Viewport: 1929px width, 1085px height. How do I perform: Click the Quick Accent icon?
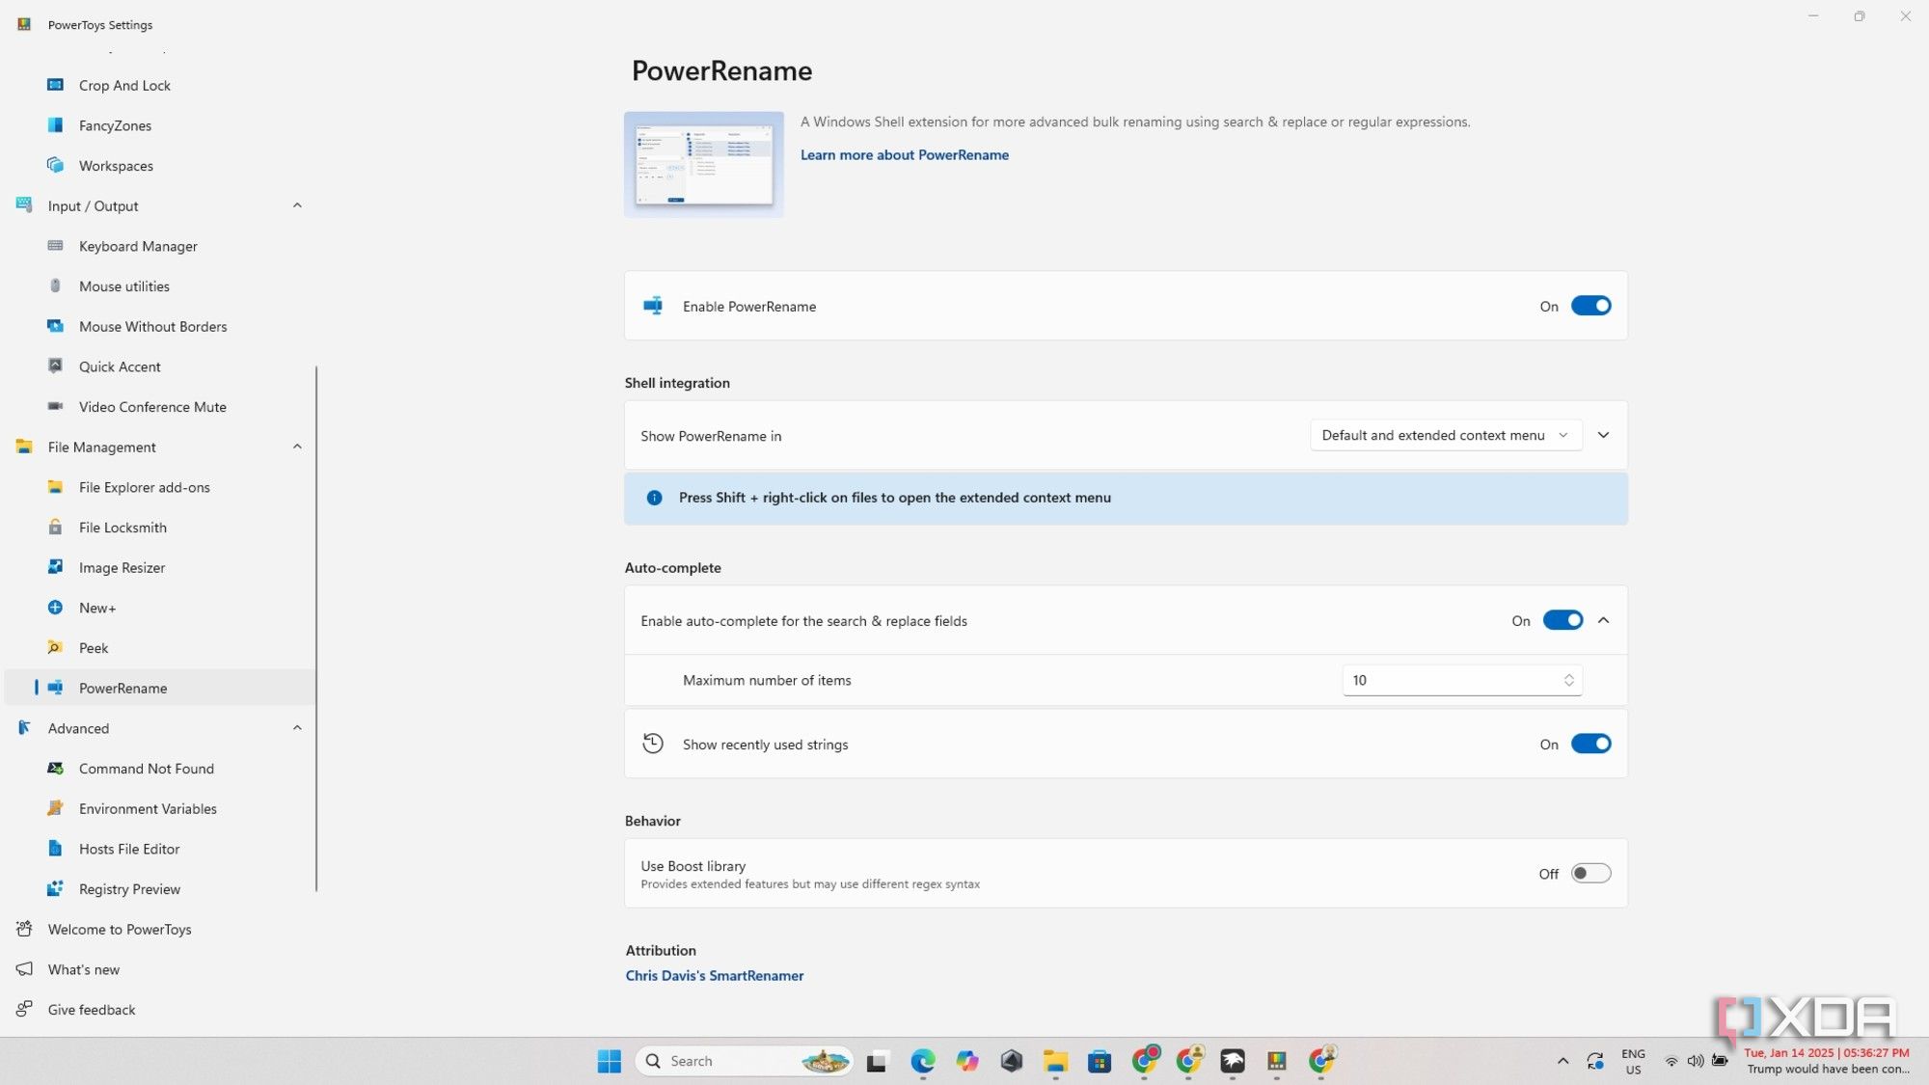(55, 366)
